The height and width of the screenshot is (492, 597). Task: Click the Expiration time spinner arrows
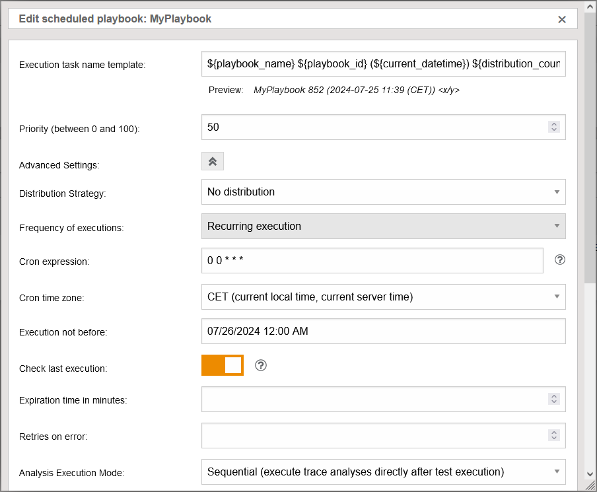554,399
